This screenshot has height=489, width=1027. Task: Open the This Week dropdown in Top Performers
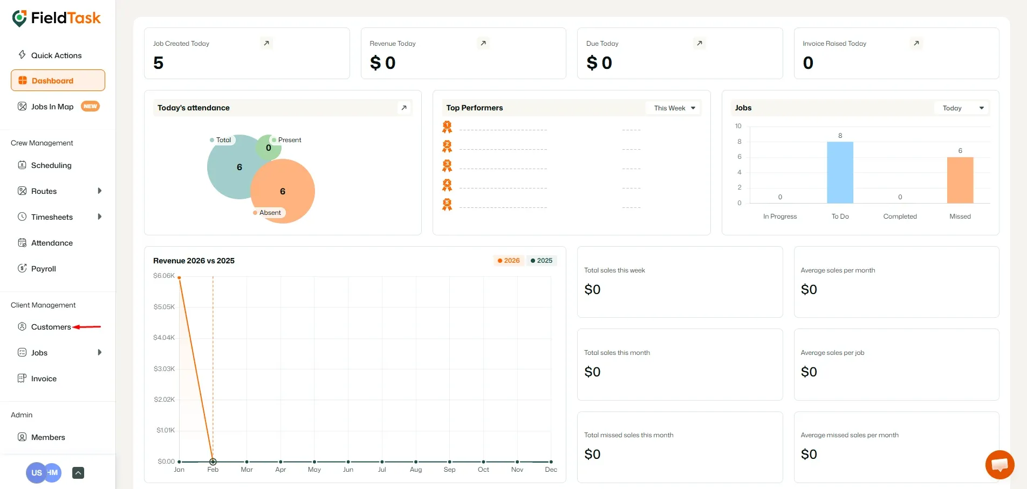pyautogui.click(x=673, y=108)
